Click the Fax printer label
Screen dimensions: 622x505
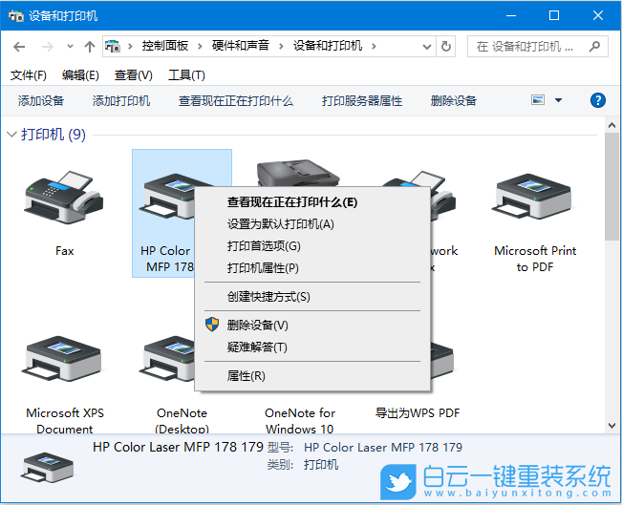coord(64,251)
